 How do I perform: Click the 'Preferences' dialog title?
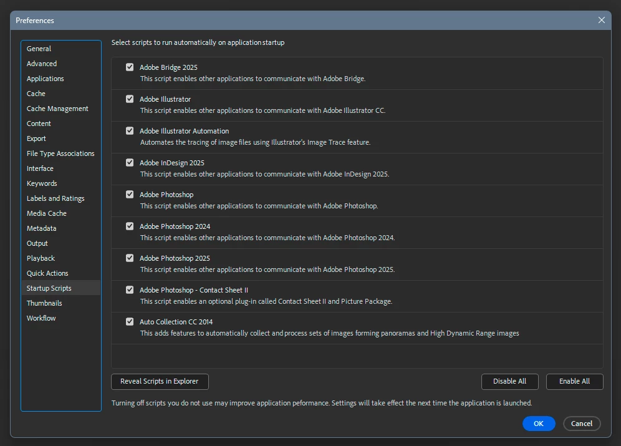point(35,21)
